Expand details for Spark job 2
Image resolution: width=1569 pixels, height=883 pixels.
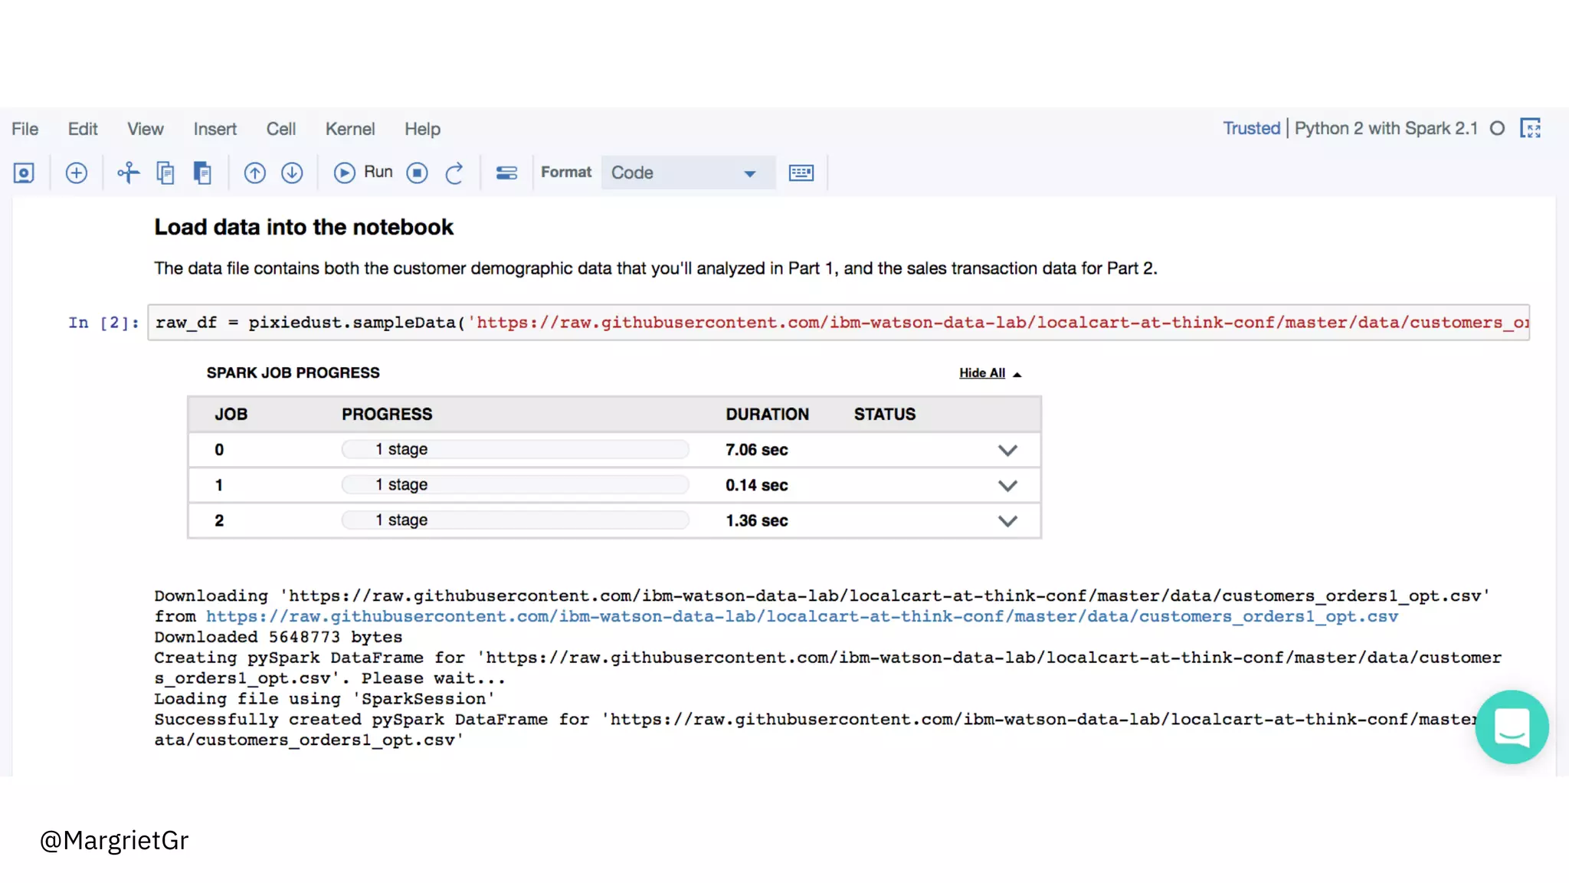point(1007,521)
